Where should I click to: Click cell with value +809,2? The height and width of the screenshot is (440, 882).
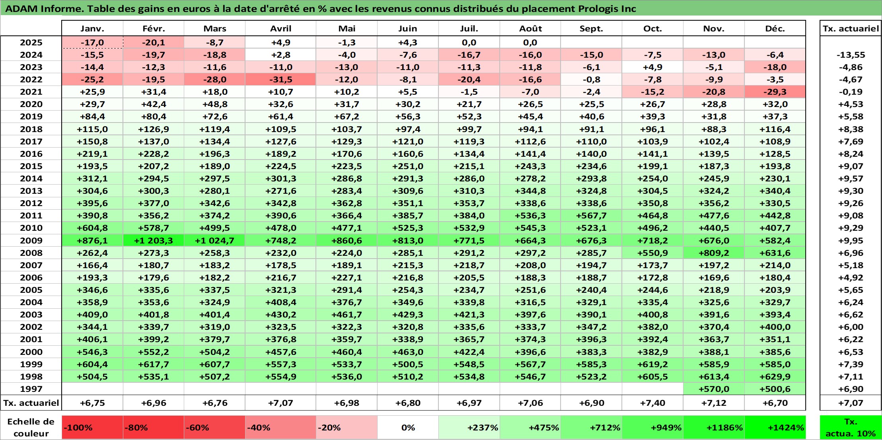tap(714, 253)
